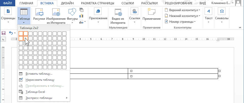The height and width of the screenshot is (103, 244).
Task: Open Изображения из Интернета online images
Action: point(56,12)
